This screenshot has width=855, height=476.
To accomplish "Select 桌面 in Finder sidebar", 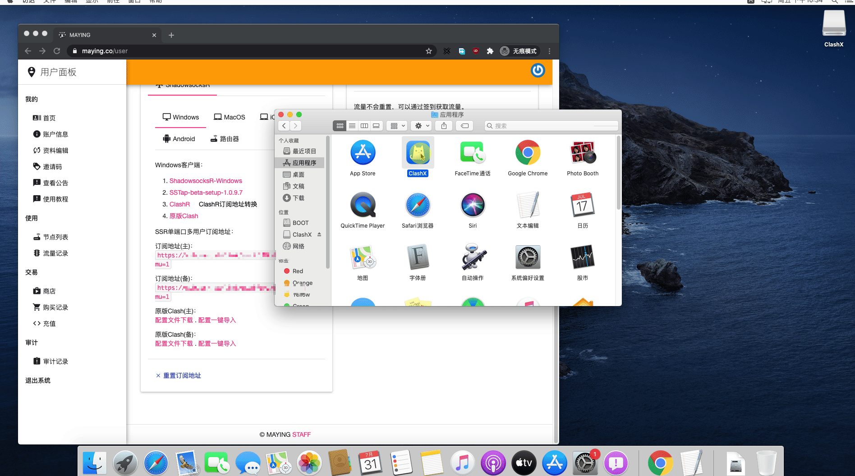I will click(x=299, y=174).
